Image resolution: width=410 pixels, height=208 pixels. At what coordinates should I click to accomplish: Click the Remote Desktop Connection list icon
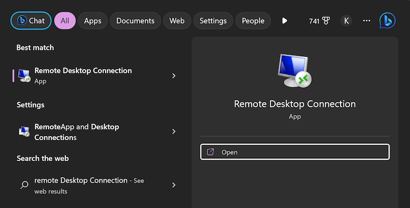click(x=24, y=75)
